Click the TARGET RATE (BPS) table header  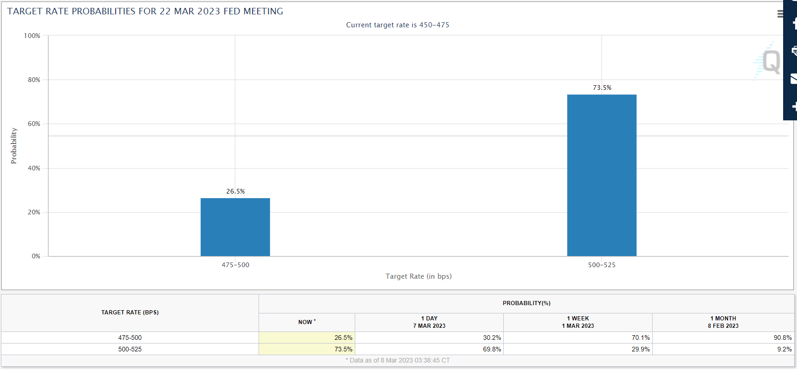tap(130, 313)
